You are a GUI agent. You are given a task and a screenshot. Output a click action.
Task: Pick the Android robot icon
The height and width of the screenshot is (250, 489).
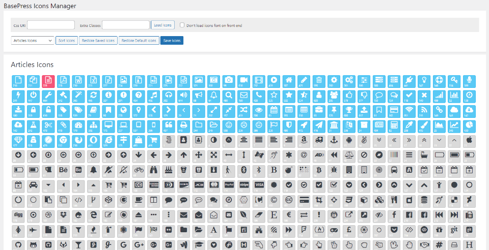coord(349,140)
